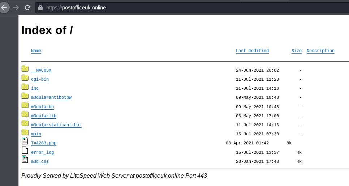Click the browser back arrow button
Screen dimensions: 349x186
(x=4, y=7)
